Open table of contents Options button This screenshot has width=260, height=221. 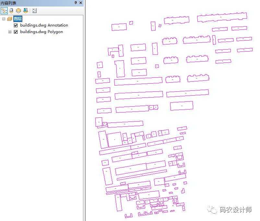tap(34, 11)
